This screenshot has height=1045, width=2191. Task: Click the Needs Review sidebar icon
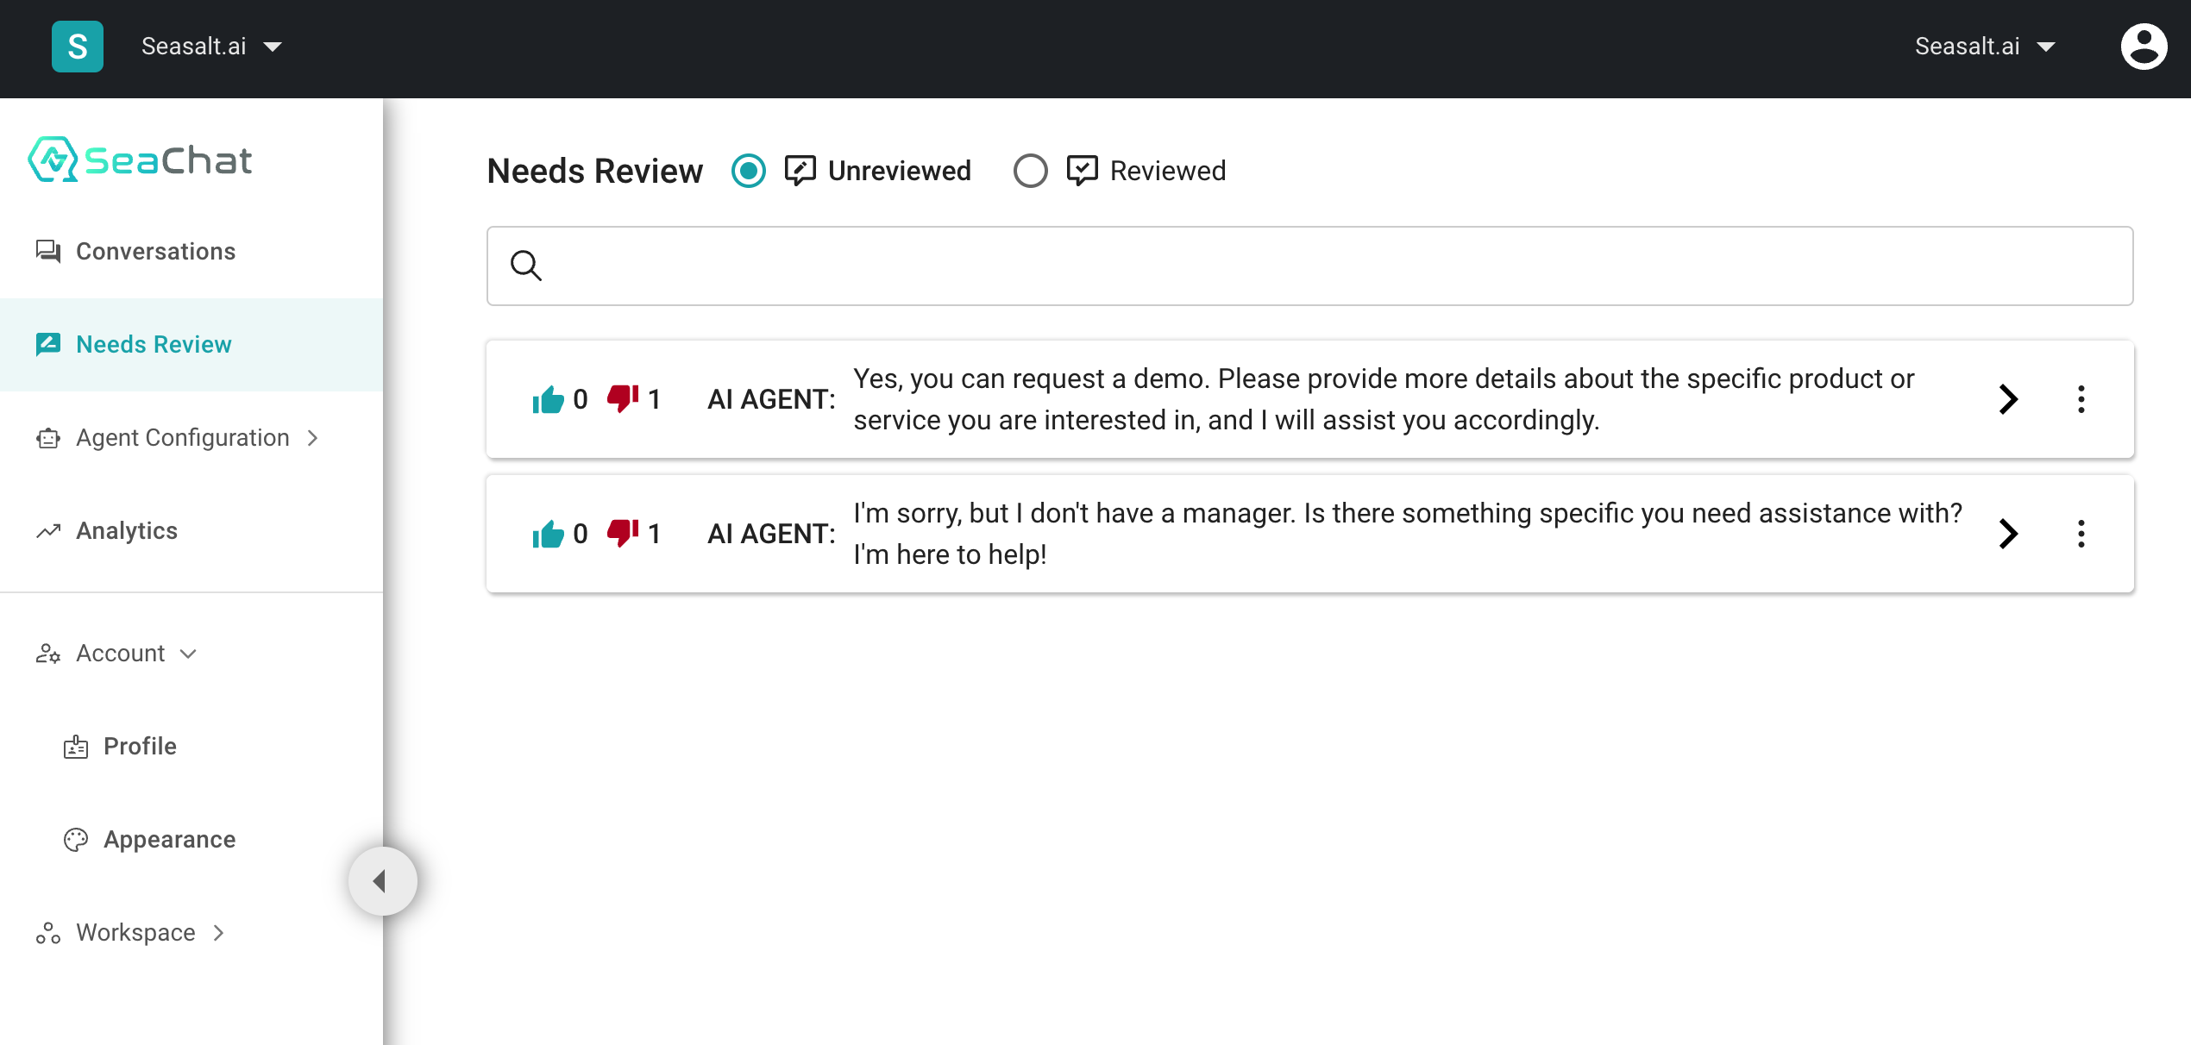(x=47, y=344)
